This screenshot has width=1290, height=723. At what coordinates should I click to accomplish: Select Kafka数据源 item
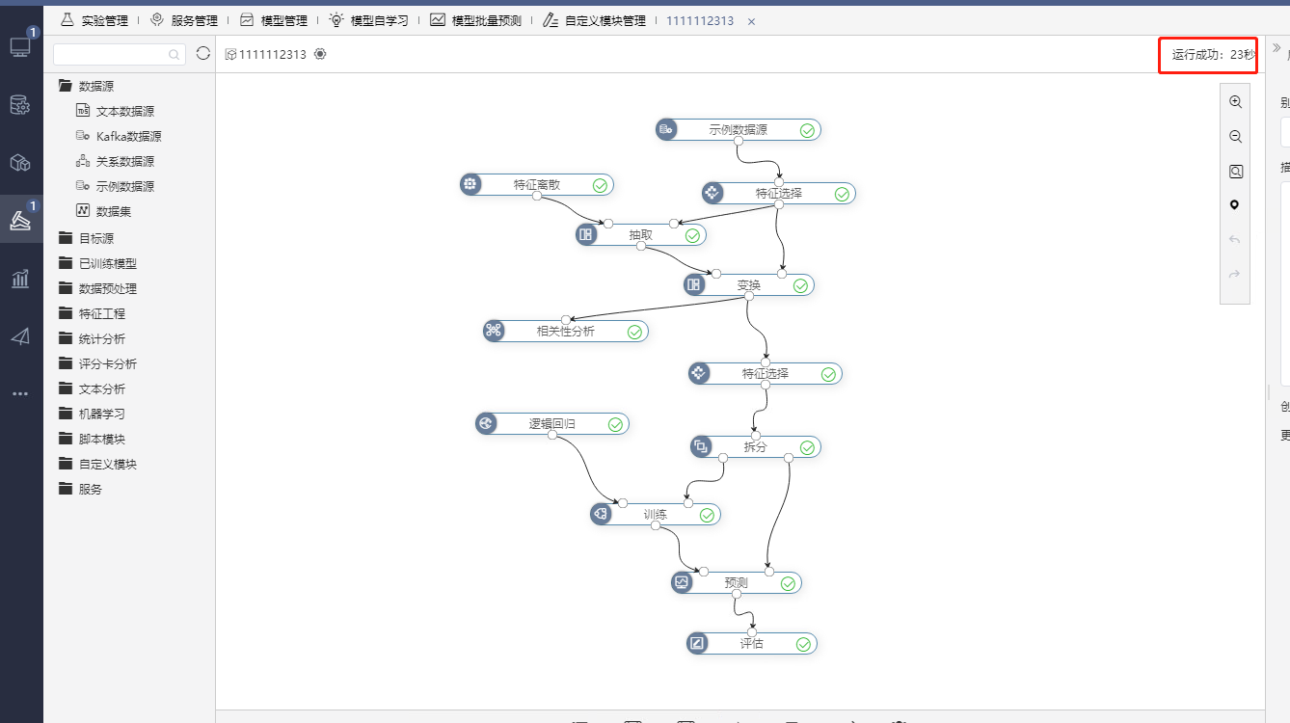(119, 136)
